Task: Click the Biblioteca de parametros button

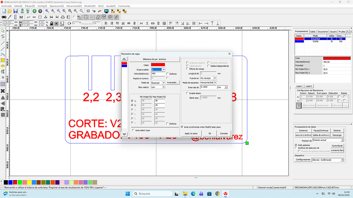Action: (x=155, y=59)
